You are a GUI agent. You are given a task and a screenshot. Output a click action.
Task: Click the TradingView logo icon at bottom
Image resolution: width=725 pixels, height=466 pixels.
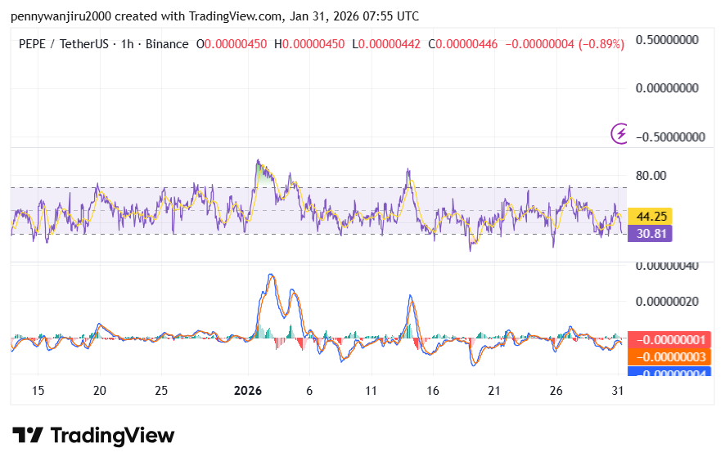point(27,436)
